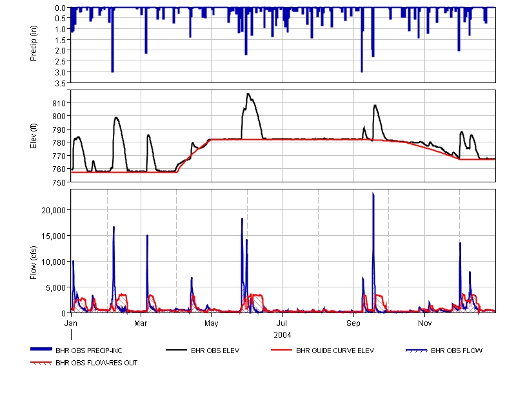This screenshot has width=516, height=404.
Task: Click the 3.0 tick on the precipitation axis
Action: pos(61,73)
